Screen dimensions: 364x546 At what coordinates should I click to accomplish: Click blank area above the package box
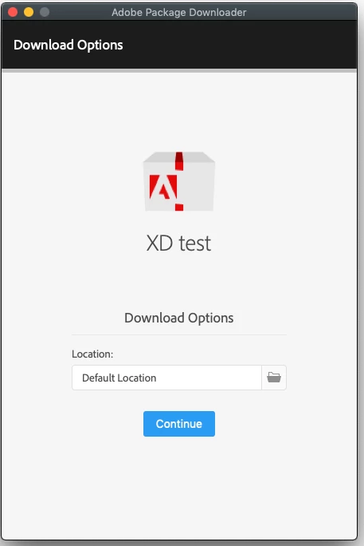pos(179,112)
